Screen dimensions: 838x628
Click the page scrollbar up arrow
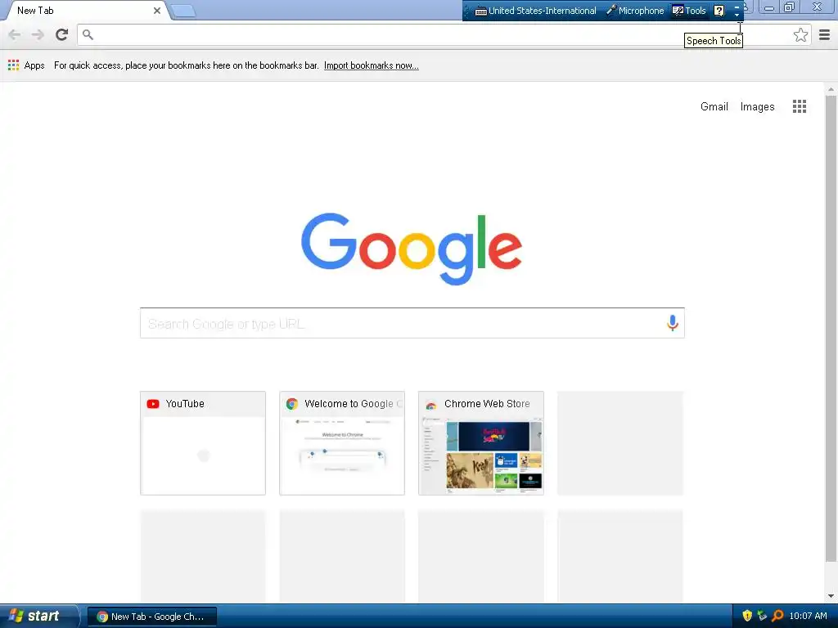(x=831, y=89)
